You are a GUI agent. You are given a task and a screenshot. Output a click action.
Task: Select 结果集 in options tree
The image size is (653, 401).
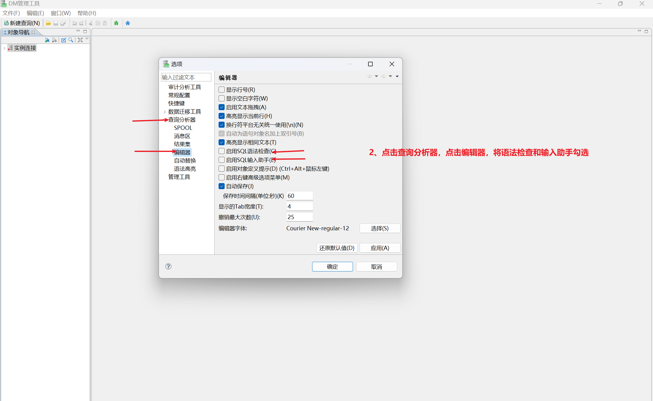182,144
